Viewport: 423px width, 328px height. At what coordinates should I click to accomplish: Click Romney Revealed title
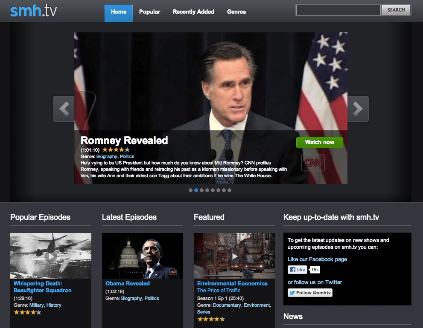[x=124, y=140]
